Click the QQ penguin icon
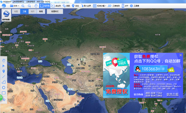The height and width of the screenshot is (113, 186). click(x=138, y=69)
